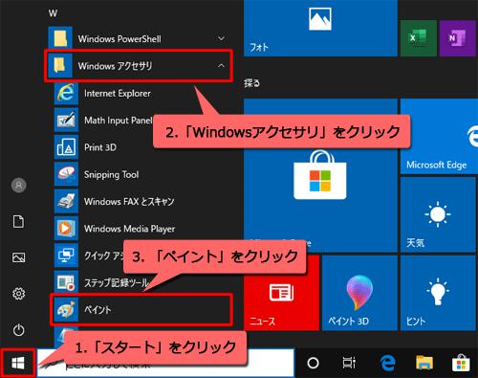Expand the Windows PowerShell folder chevron
The height and width of the screenshot is (378, 478).
(221, 38)
